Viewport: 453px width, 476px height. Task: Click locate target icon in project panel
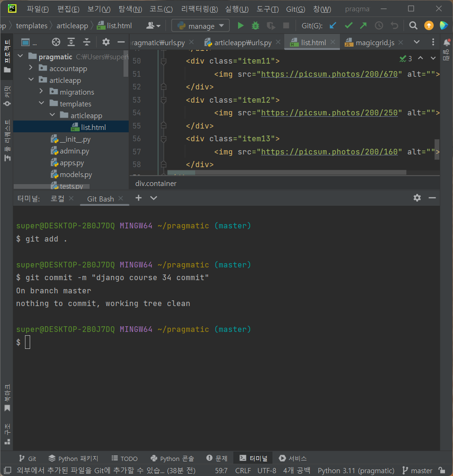click(x=56, y=42)
